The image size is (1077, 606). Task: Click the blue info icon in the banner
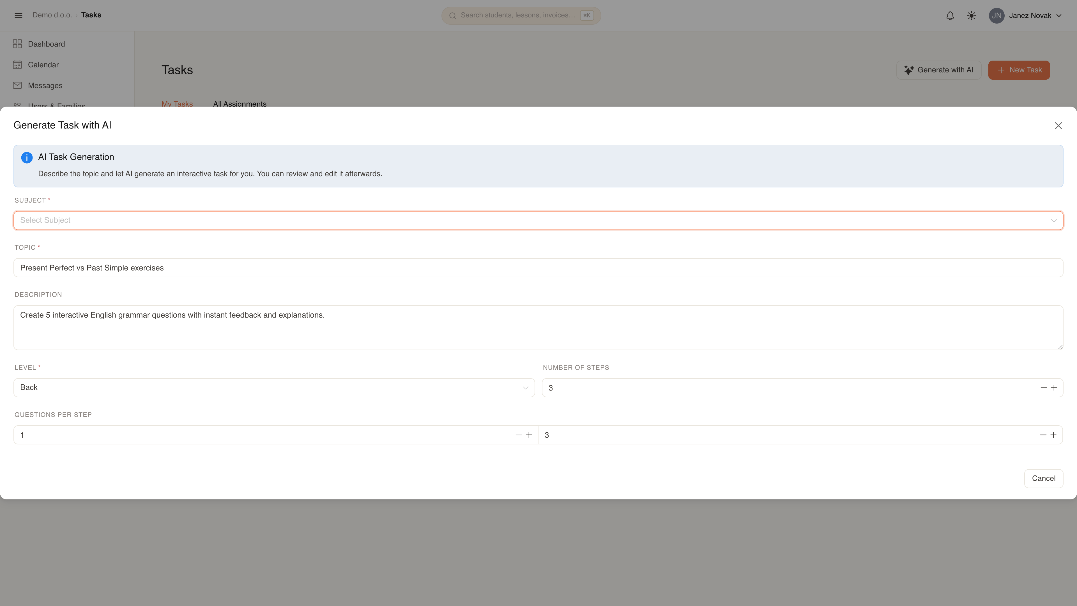pos(27,158)
